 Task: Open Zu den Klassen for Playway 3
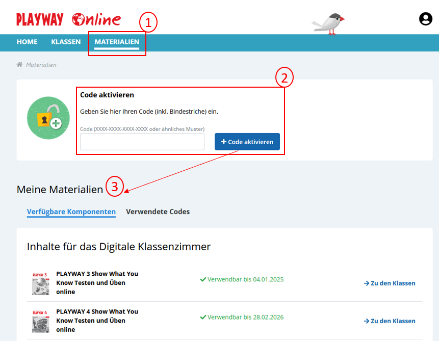click(x=390, y=283)
